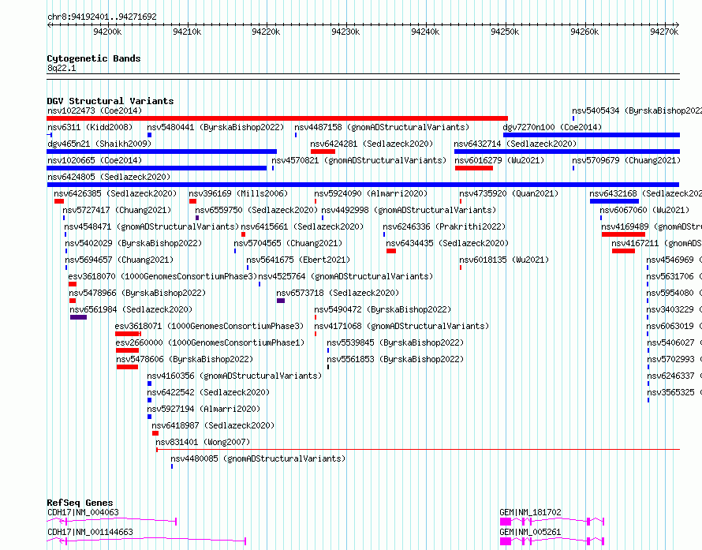The width and height of the screenshot is (702, 550).
Task: Open CDH17|NM_004063 gene label
Action: click(84, 512)
